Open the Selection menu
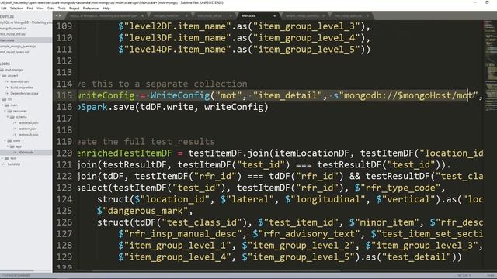The image size is (497, 279). pos(16,9)
